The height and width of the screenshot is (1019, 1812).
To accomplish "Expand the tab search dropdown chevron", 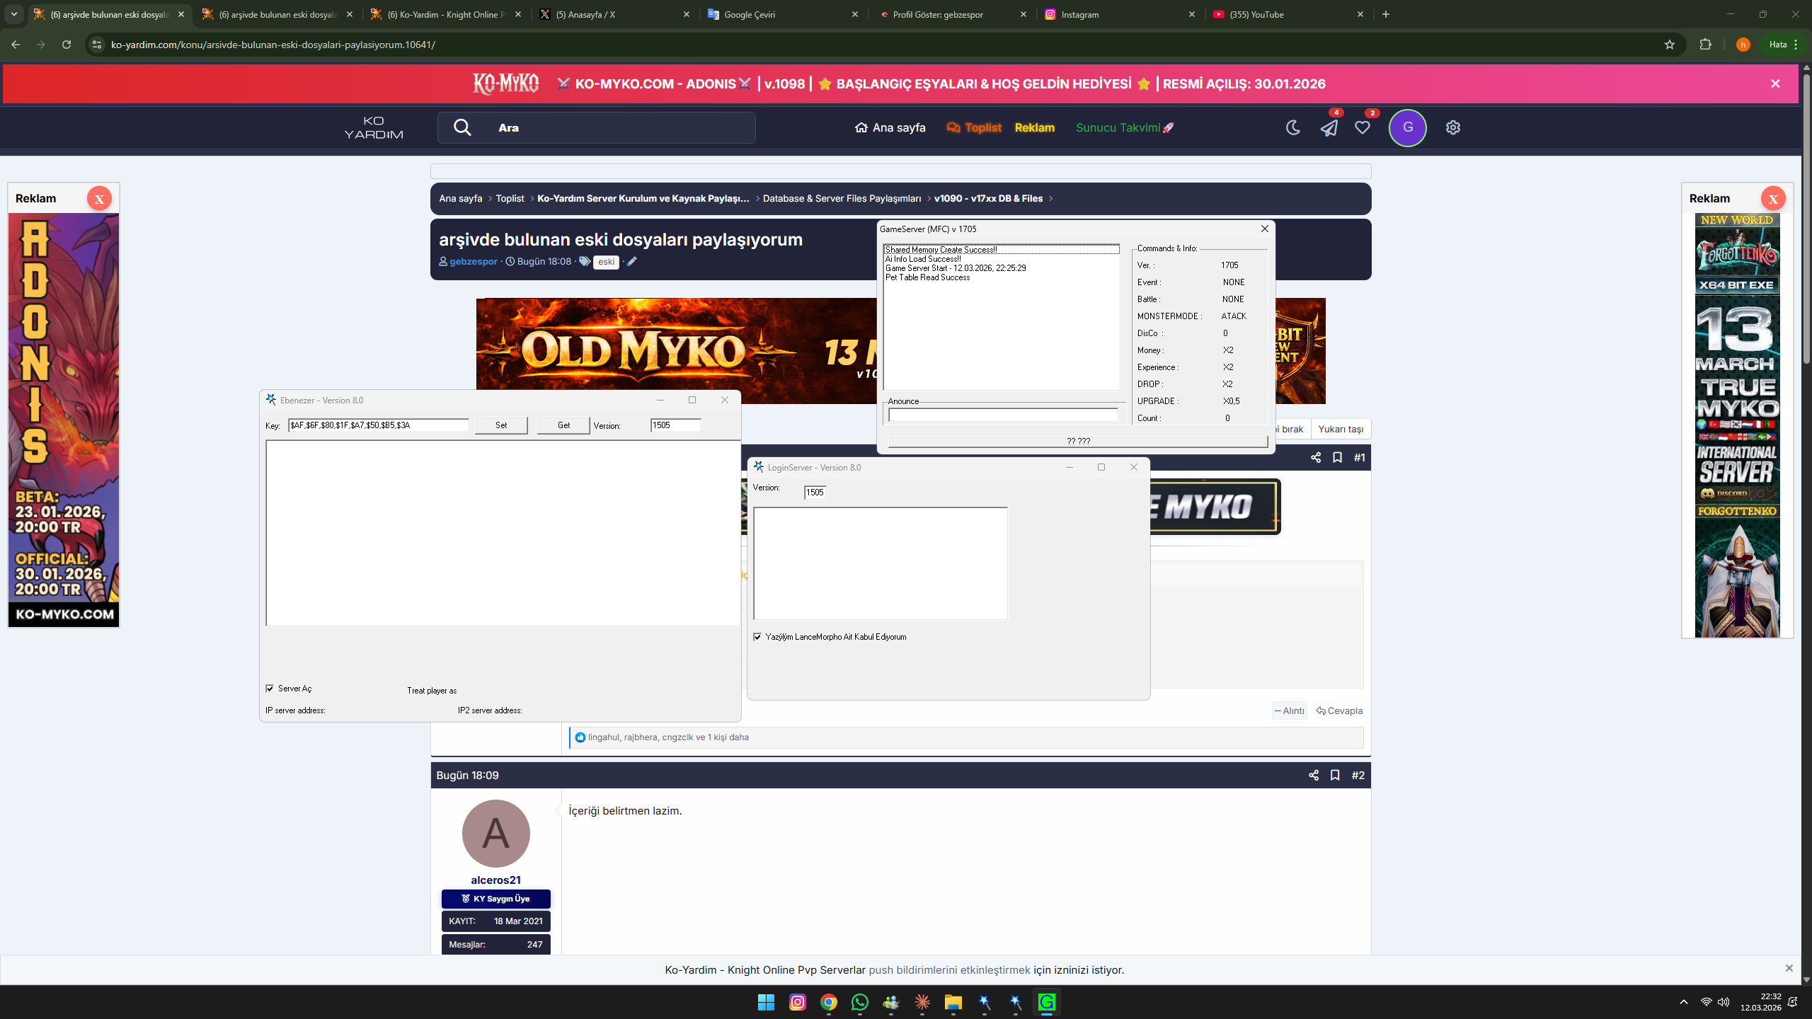I will [14, 14].
